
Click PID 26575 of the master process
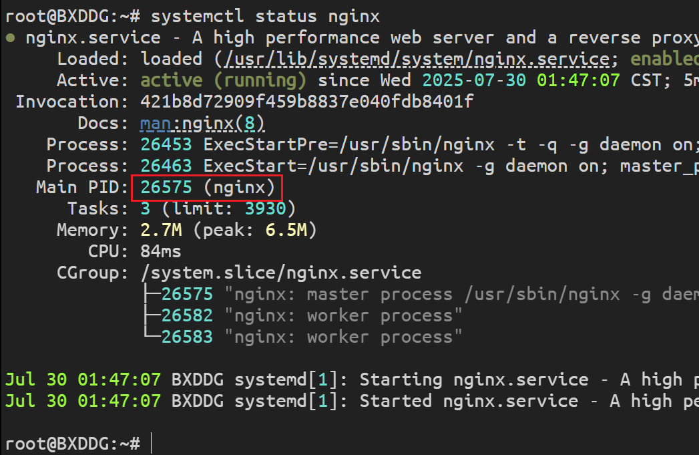tap(187, 295)
